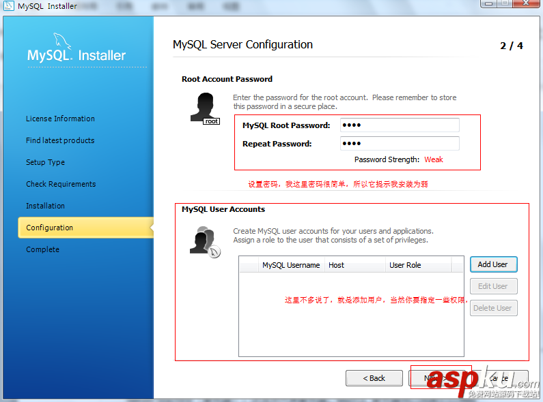The image size is (543, 402).
Task: Click the root account silhouette icon
Action: [205, 108]
